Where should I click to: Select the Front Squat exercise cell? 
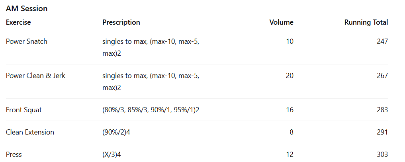point(24,110)
